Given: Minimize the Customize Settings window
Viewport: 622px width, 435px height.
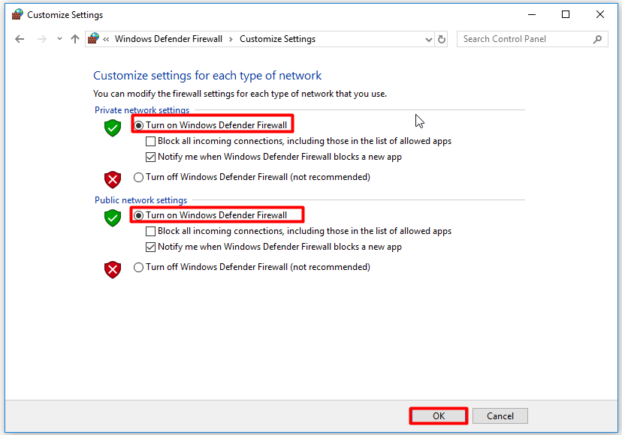Looking at the screenshot, I should tap(532, 15).
